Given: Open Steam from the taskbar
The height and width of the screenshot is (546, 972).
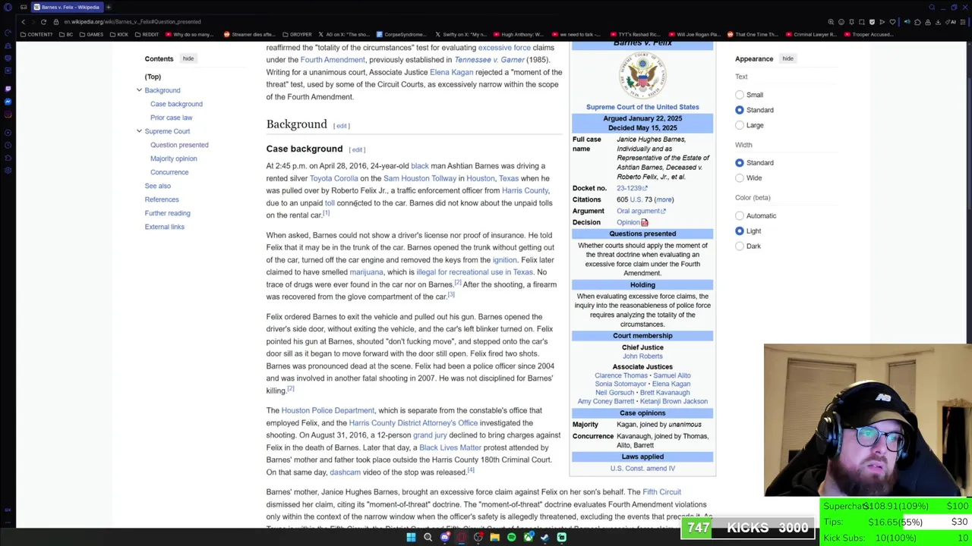Looking at the screenshot, I should pos(544,537).
